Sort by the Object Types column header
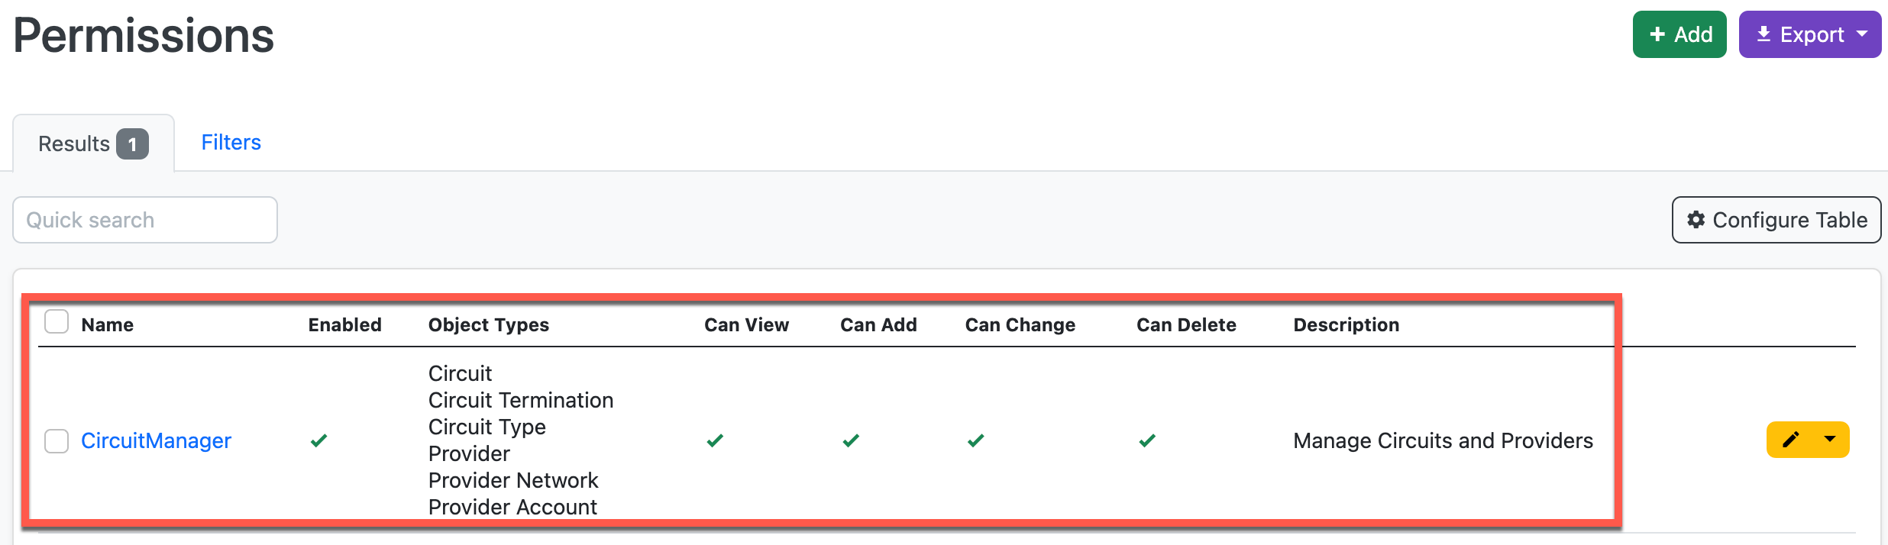Screen dimensions: 1888x545 [488, 325]
